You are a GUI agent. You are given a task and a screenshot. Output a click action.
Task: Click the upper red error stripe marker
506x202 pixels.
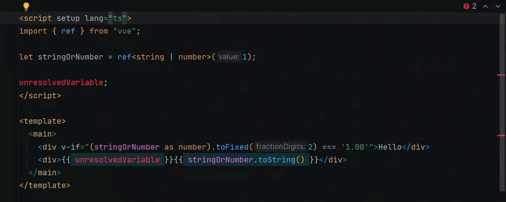pyautogui.click(x=501, y=75)
